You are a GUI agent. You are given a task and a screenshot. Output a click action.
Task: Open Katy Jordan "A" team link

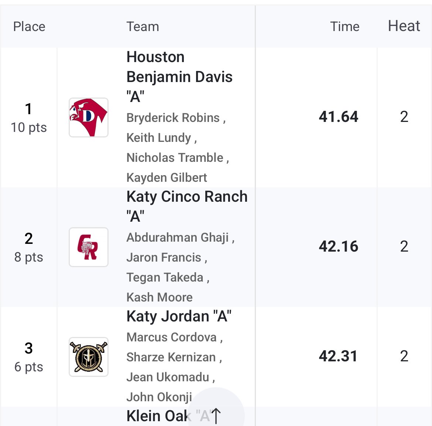[179, 316]
